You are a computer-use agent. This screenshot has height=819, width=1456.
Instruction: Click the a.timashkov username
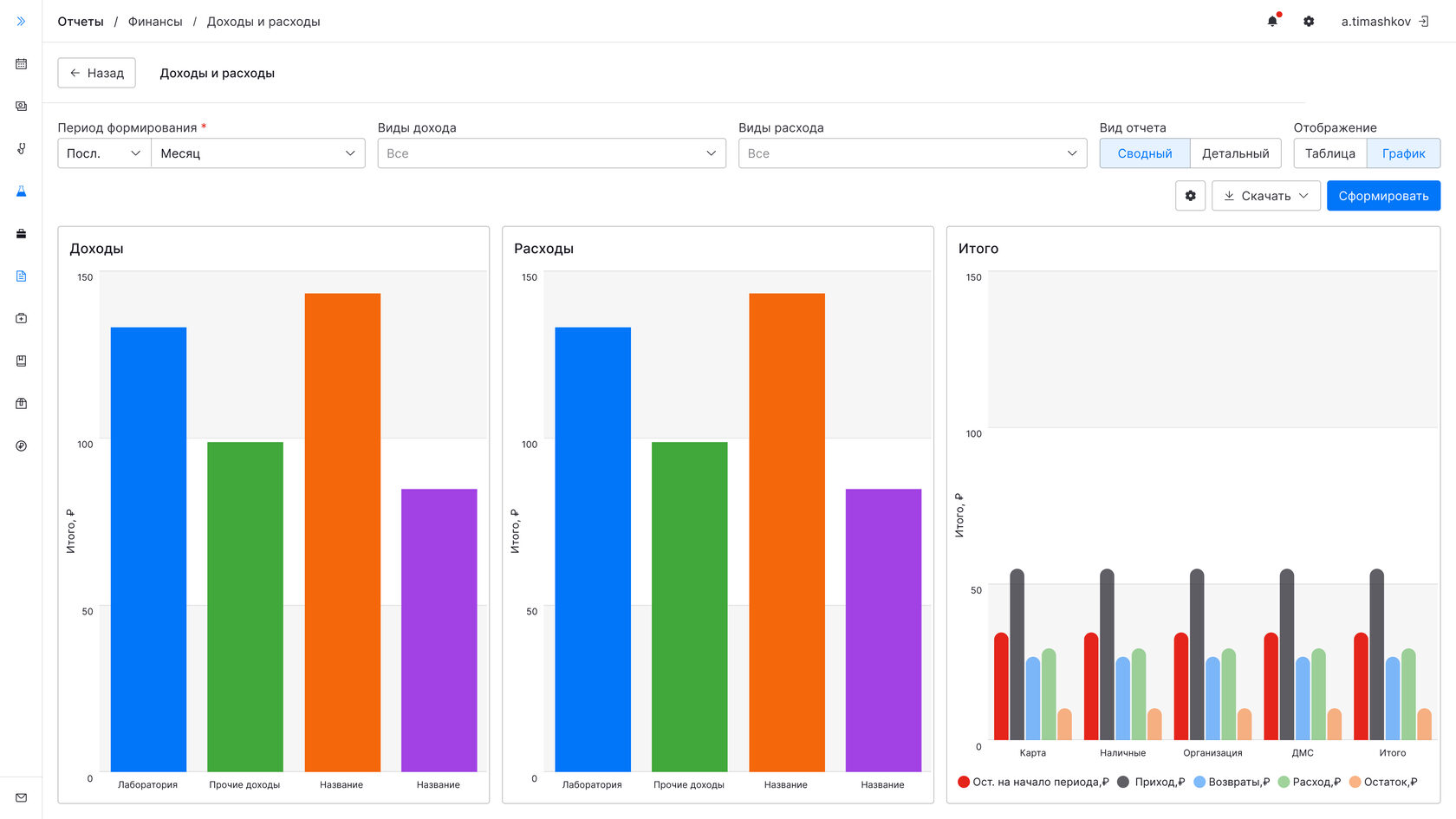click(x=1375, y=22)
